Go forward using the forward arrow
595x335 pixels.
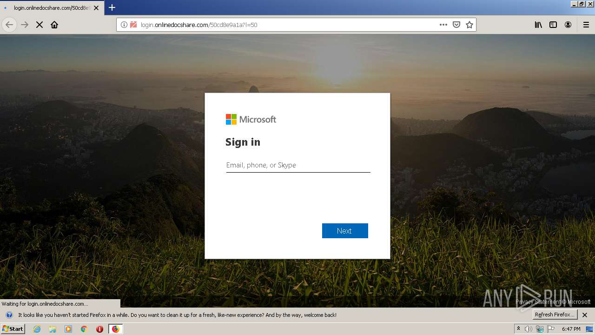(x=25, y=25)
